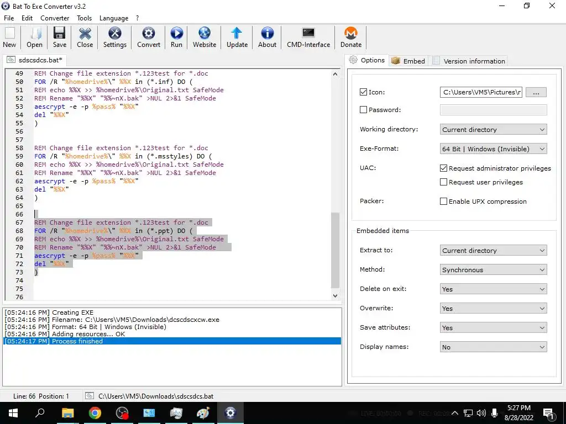Open Exe-Format dropdown
The image size is (566, 424).
[493, 149]
